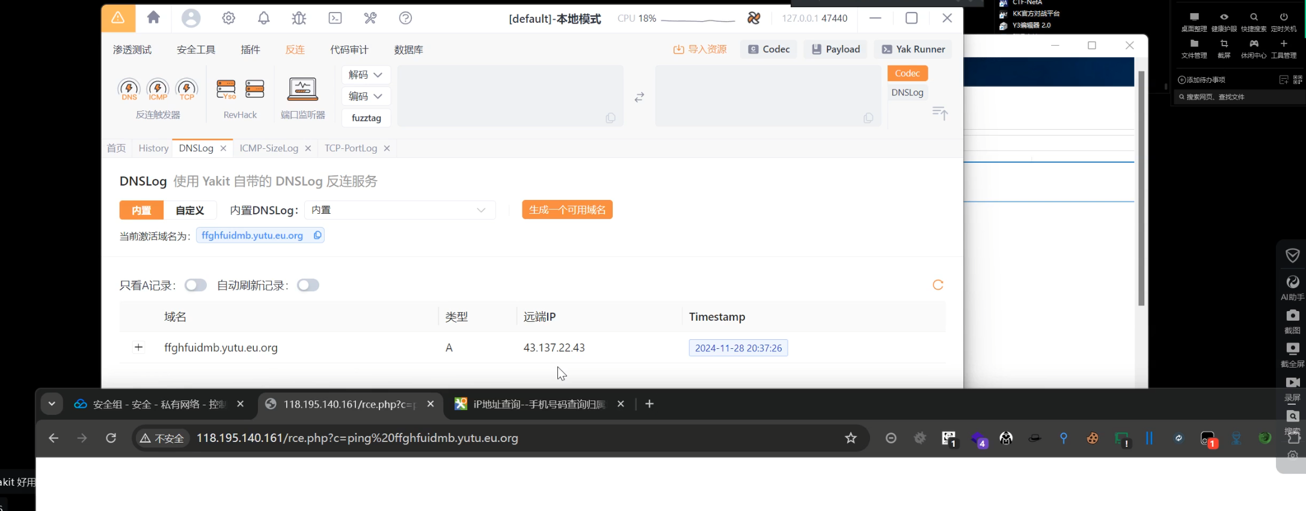Screen dimensions: 1306x511
Task: Open the browser tab list dropdown
Action: pos(52,404)
